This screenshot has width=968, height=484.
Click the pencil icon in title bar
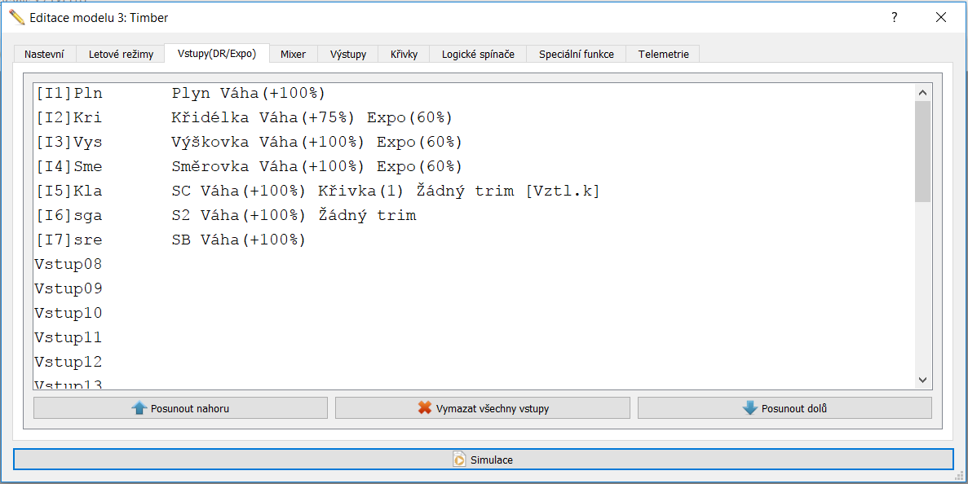point(16,17)
